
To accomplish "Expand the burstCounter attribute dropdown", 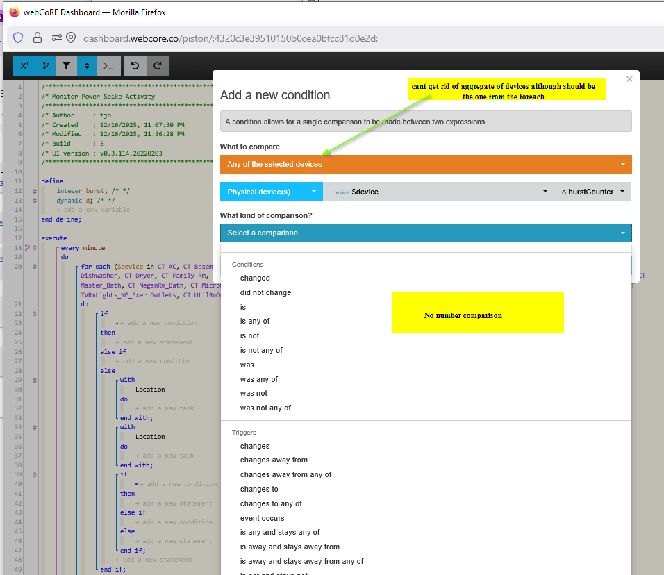I will pyautogui.click(x=592, y=192).
